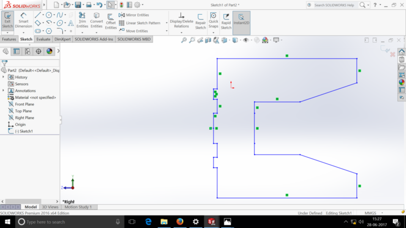406x228 pixels.
Task: Click Save icon in toolbar
Action: point(78,5)
